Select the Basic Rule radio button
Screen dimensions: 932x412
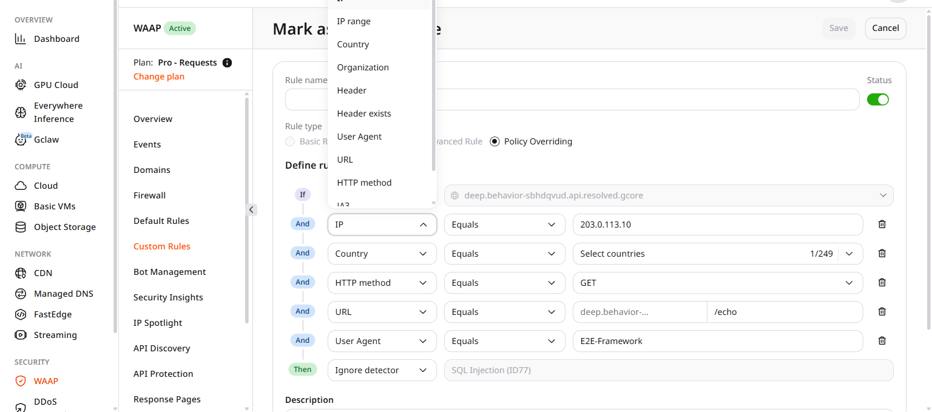click(290, 141)
